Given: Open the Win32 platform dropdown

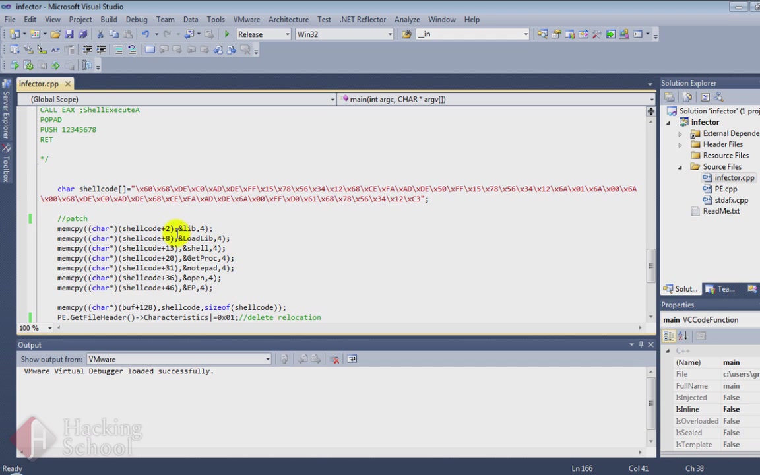Looking at the screenshot, I should point(390,34).
